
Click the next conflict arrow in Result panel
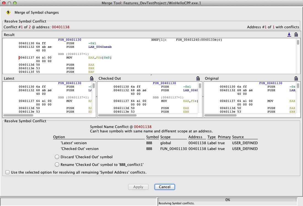(289, 35)
